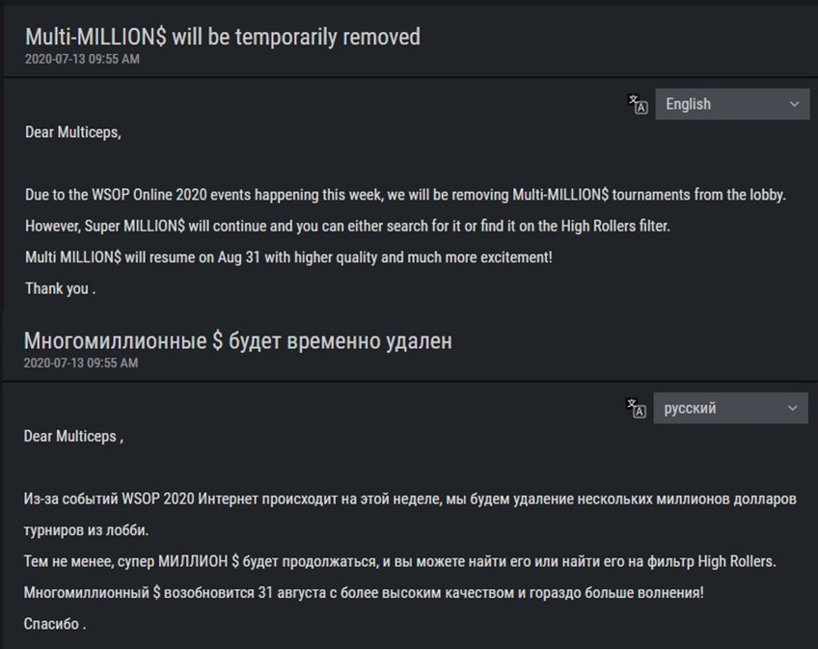Click the 'Dear Multiceps ,' greeting in Russian message

pyautogui.click(x=73, y=437)
